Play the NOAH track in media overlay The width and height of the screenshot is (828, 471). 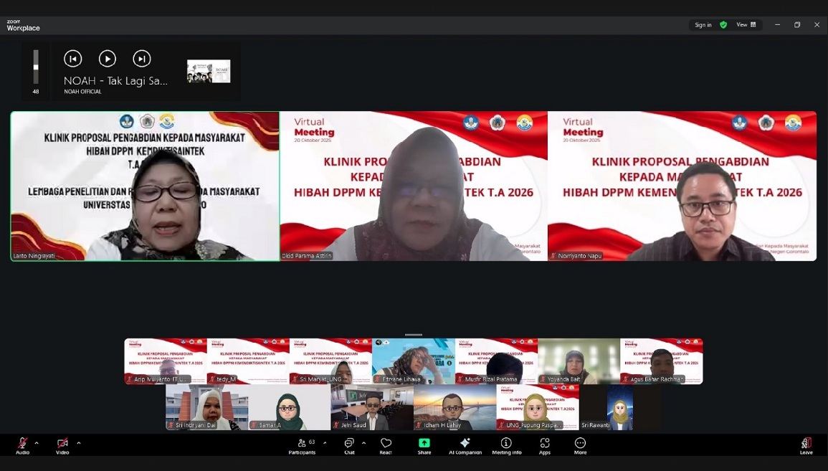click(108, 59)
